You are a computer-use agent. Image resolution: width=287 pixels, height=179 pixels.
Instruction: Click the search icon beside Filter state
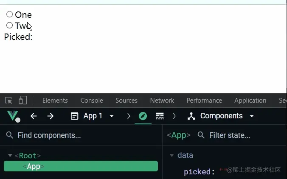(201, 135)
